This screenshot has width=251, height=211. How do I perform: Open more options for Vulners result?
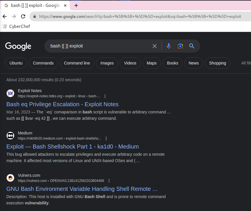[x=109, y=181]
